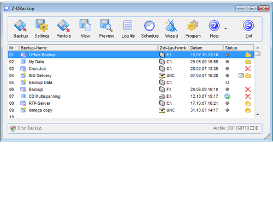Click the Cron Backup status bar text
273x202 pixels.
(29, 128)
